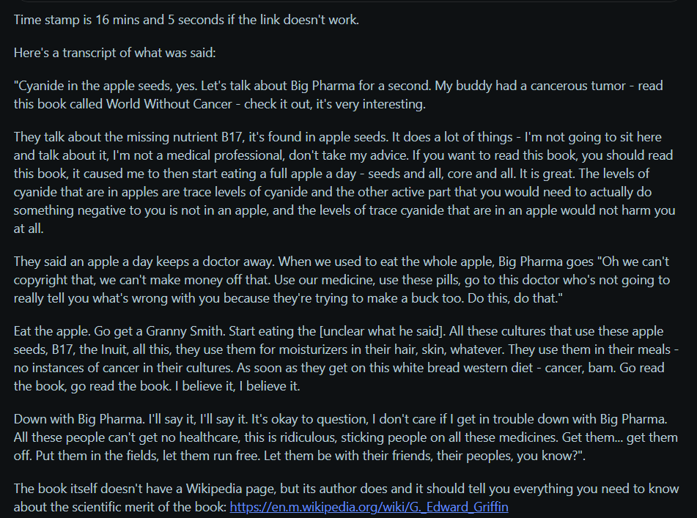
Task: Click the sentence 'Put them in the fields, let them run free'
Action: pyautogui.click(x=148, y=456)
